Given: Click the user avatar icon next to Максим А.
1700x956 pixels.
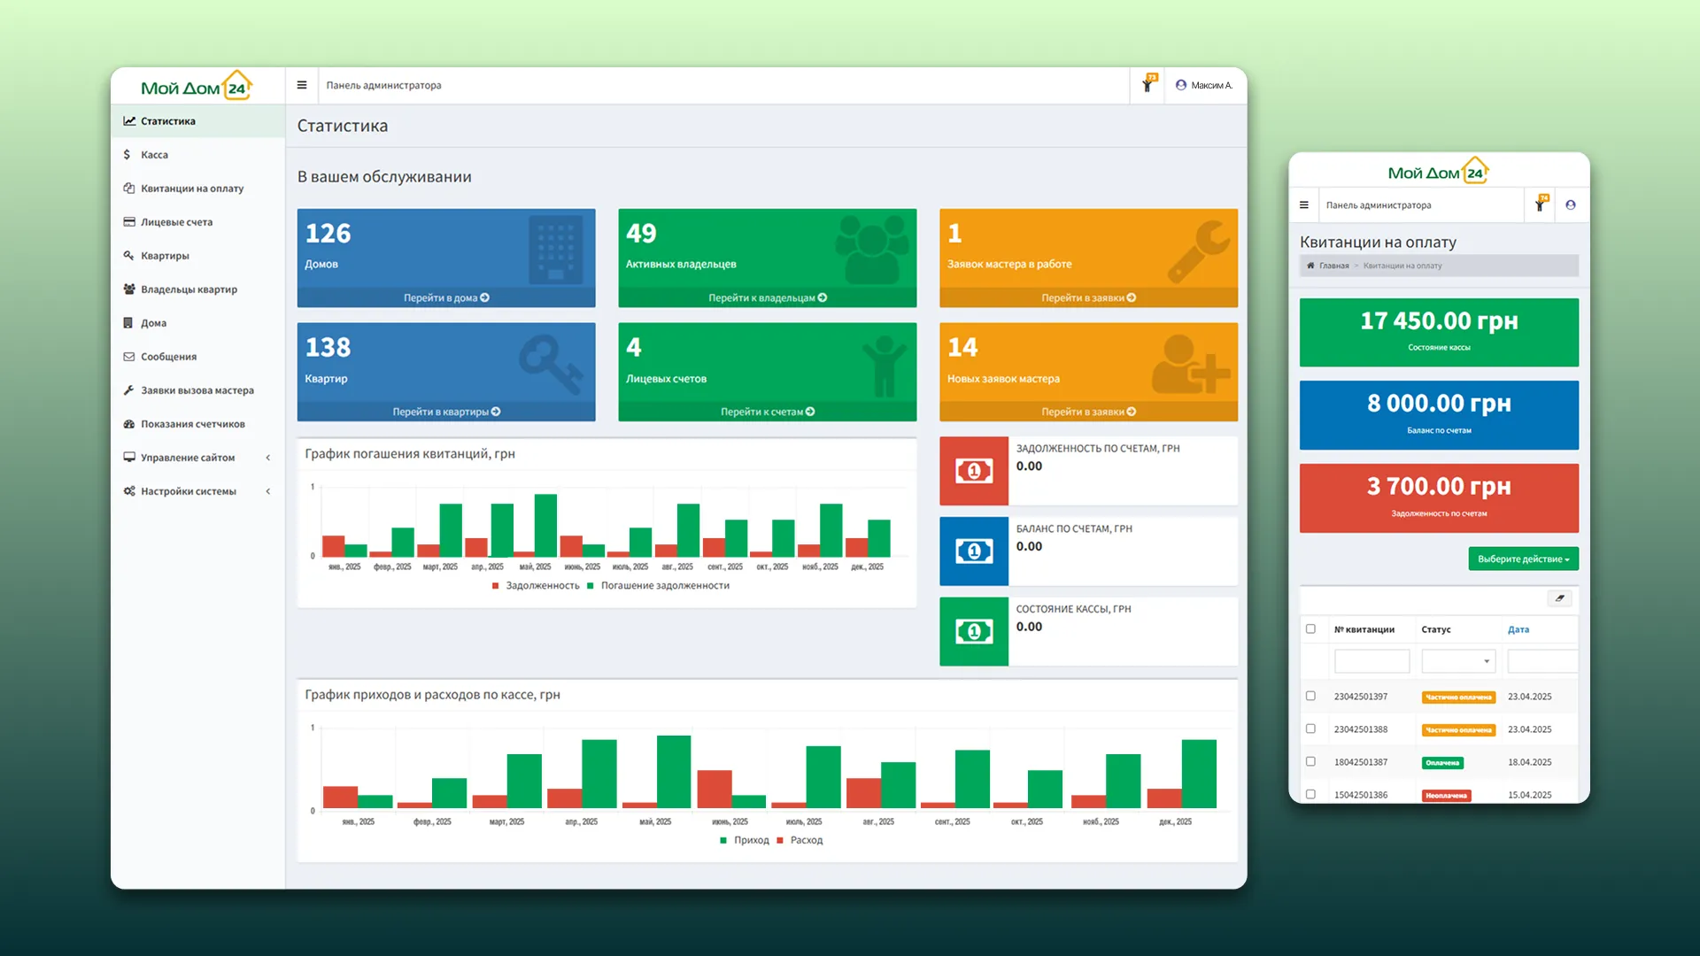Looking at the screenshot, I should click(x=1180, y=85).
